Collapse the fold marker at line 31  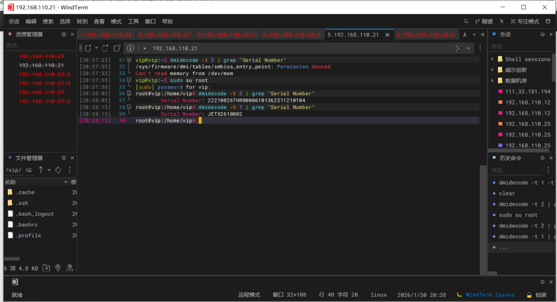[129, 60]
